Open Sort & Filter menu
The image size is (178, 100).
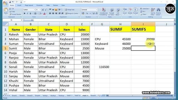pos(153,12)
